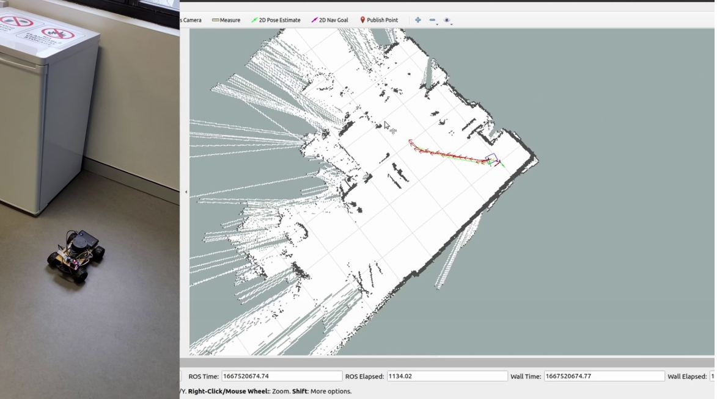Click the robot pose marker on the map
This screenshot has width=717, height=399.
pyautogui.click(x=492, y=160)
